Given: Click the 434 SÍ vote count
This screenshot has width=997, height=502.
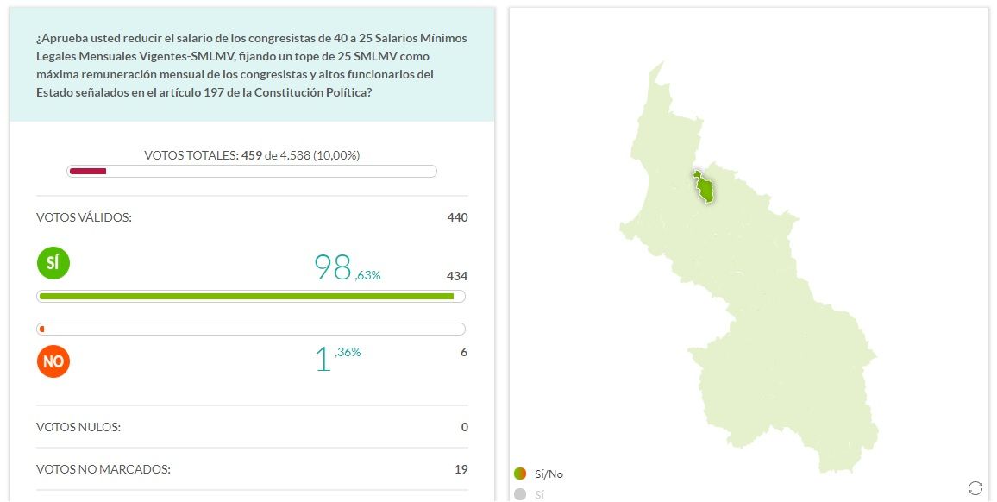Looking at the screenshot, I should tap(456, 276).
